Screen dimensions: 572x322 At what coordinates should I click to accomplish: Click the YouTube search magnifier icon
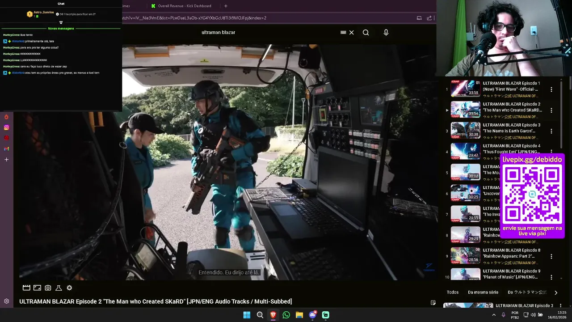point(366,33)
